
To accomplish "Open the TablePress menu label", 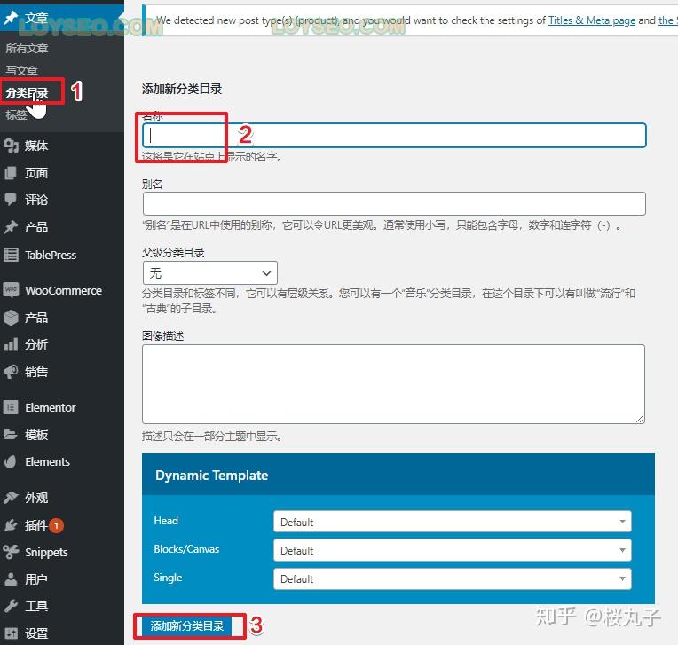I will [51, 255].
